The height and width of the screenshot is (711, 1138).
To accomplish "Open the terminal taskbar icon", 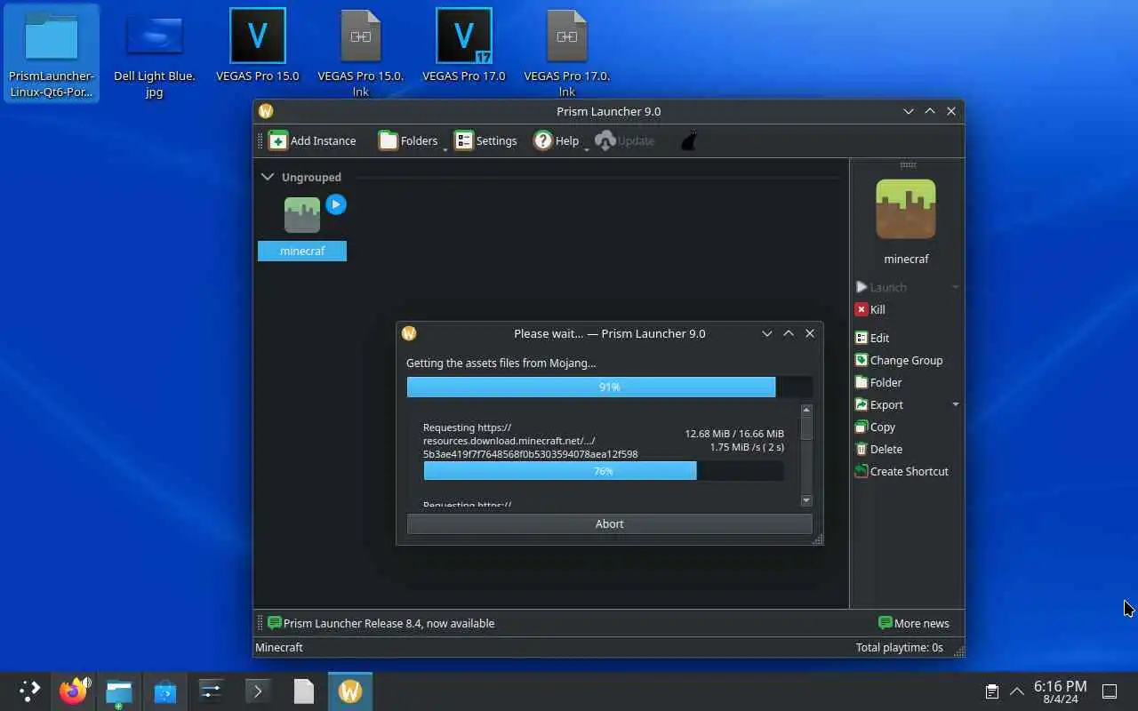I will [x=258, y=691].
